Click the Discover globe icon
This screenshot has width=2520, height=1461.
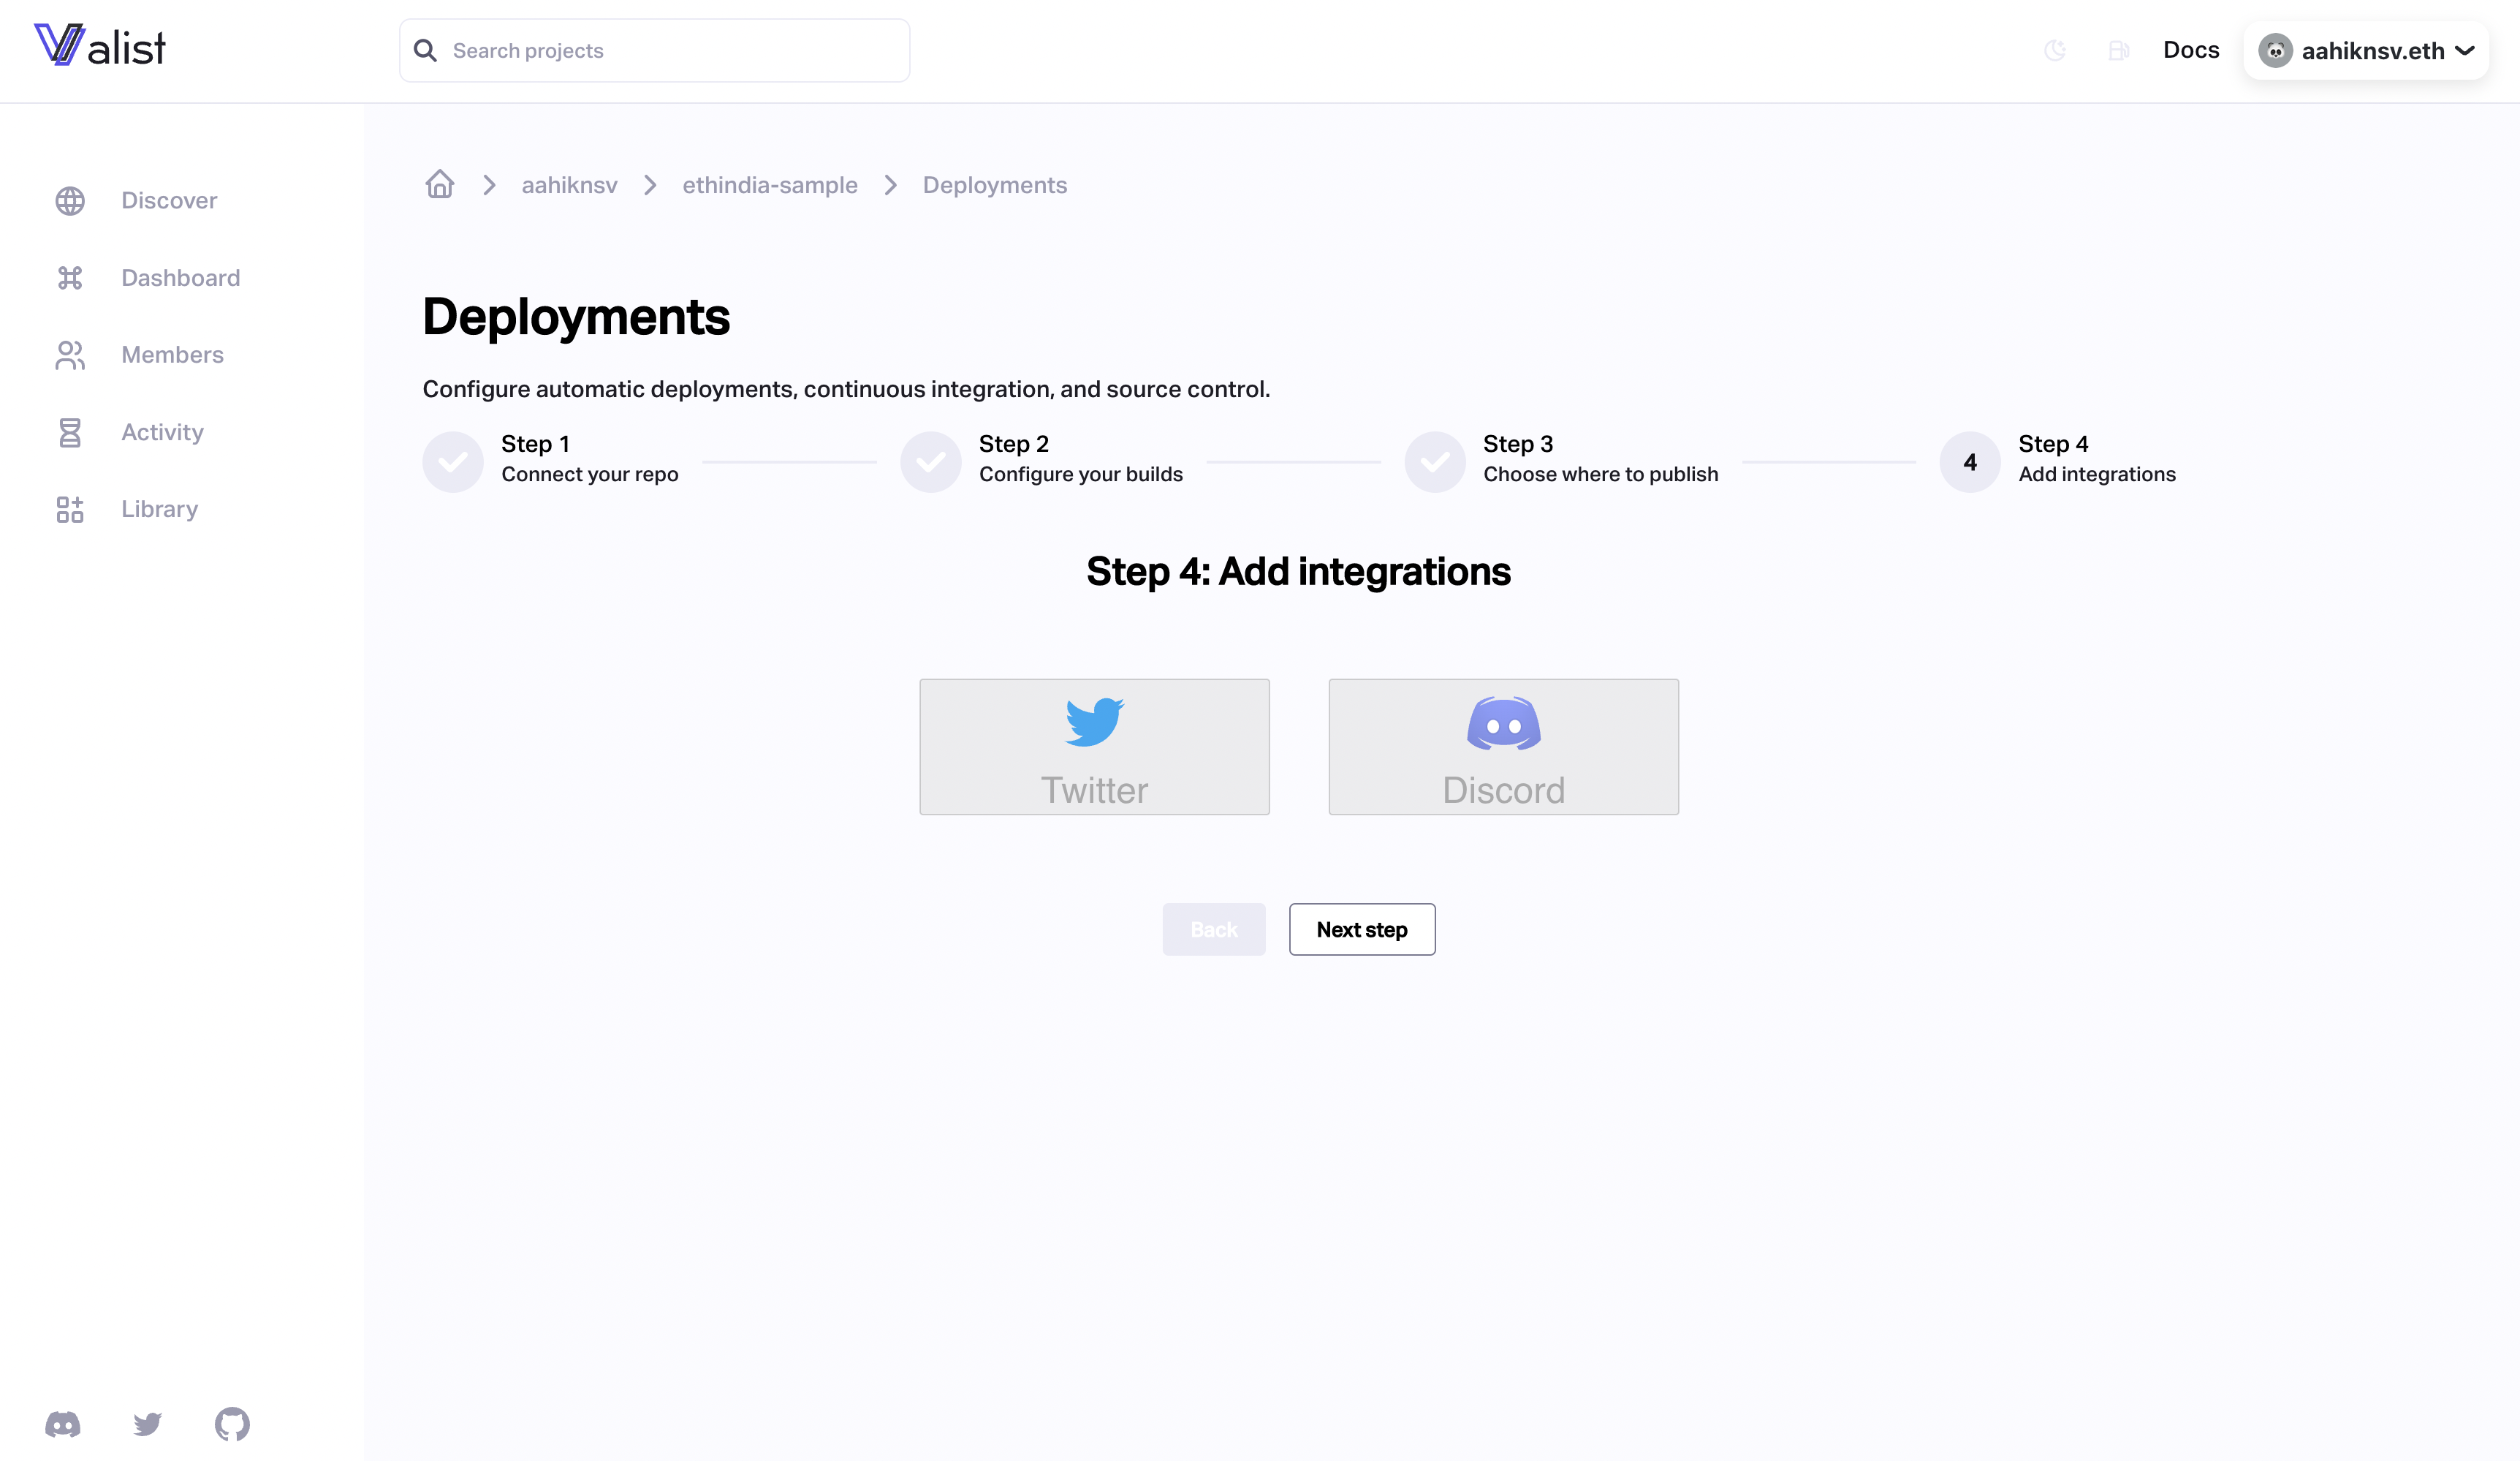pos(70,200)
